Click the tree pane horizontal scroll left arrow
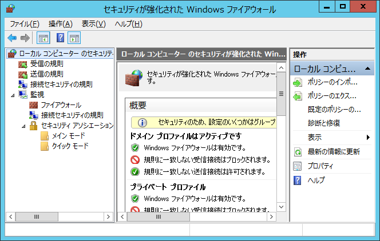This screenshot has width=380, height=241. coord(11,216)
